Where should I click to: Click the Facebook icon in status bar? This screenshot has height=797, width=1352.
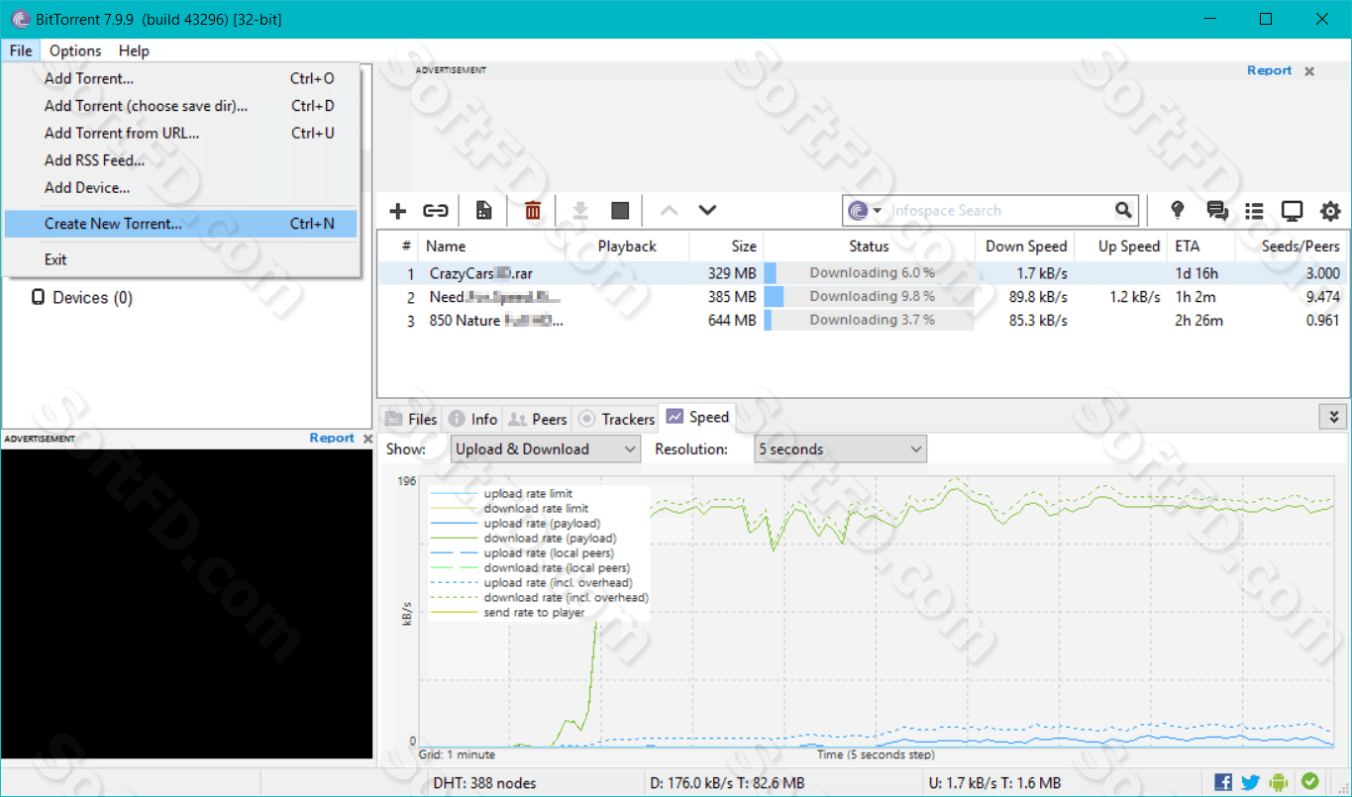pos(1223,782)
